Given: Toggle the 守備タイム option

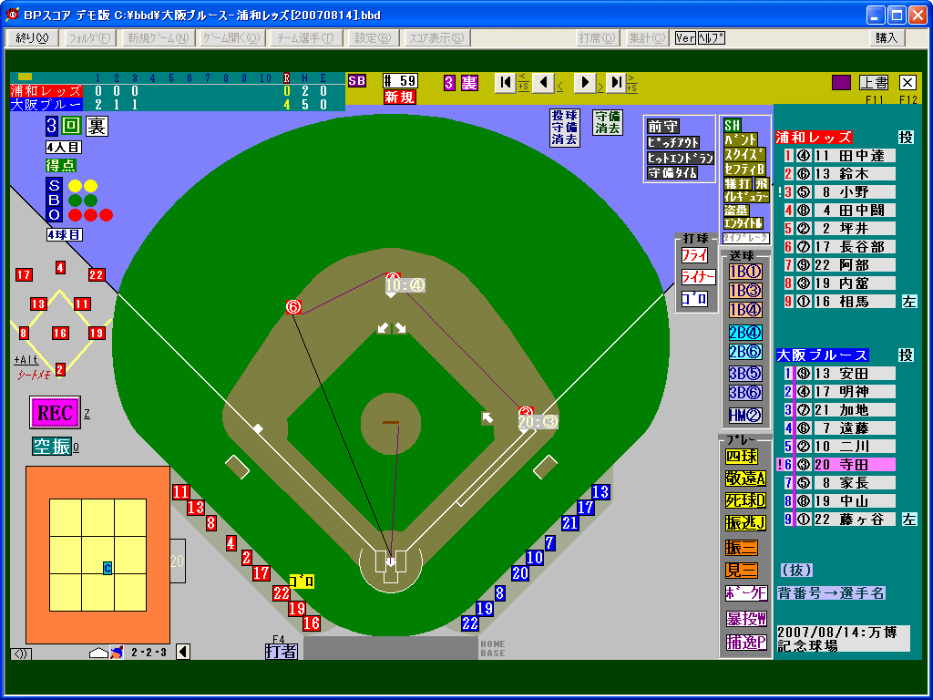Looking at the screenshot, I should point(673,174).
